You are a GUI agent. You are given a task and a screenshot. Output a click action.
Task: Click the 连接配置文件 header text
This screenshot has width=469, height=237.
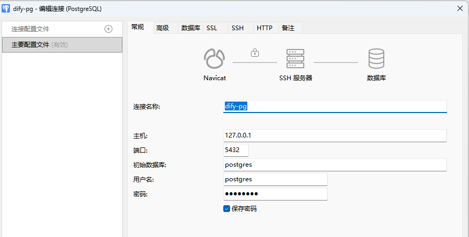[30, 29]
